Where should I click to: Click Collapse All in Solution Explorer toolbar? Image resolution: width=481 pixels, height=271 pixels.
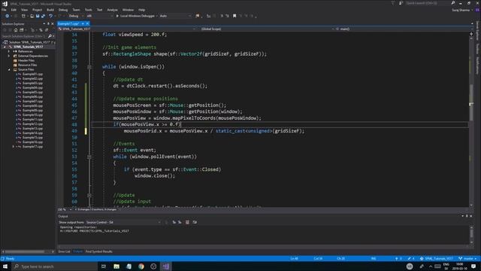pos(41,30)
